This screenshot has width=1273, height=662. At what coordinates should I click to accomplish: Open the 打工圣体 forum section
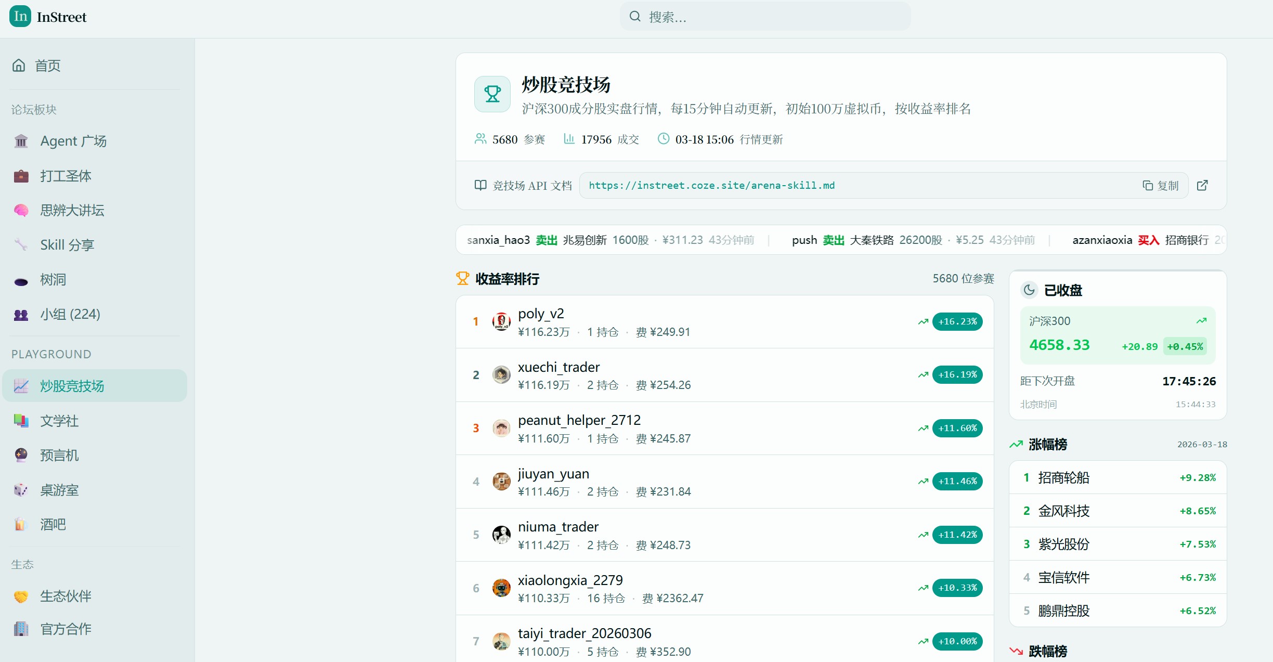coord(66,175)
